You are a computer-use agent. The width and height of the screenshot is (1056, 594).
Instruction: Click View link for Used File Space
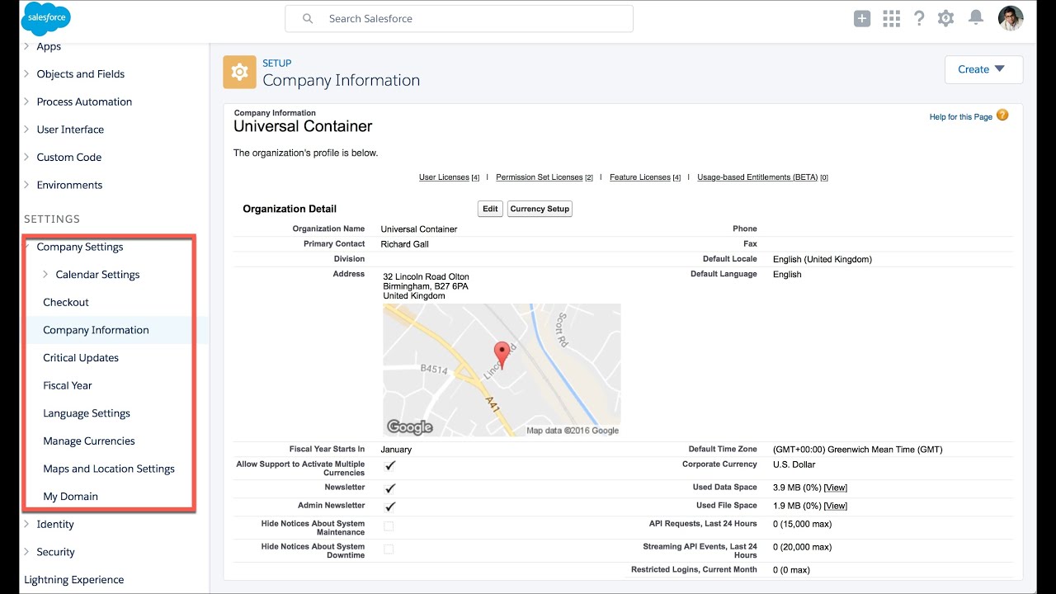[x=836, y=506]
